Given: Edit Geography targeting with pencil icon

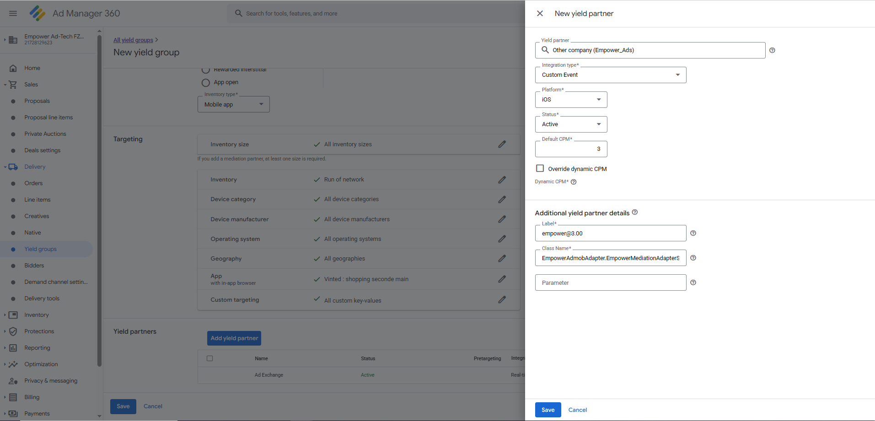Looking at the screenshot, I should [502, 259].
